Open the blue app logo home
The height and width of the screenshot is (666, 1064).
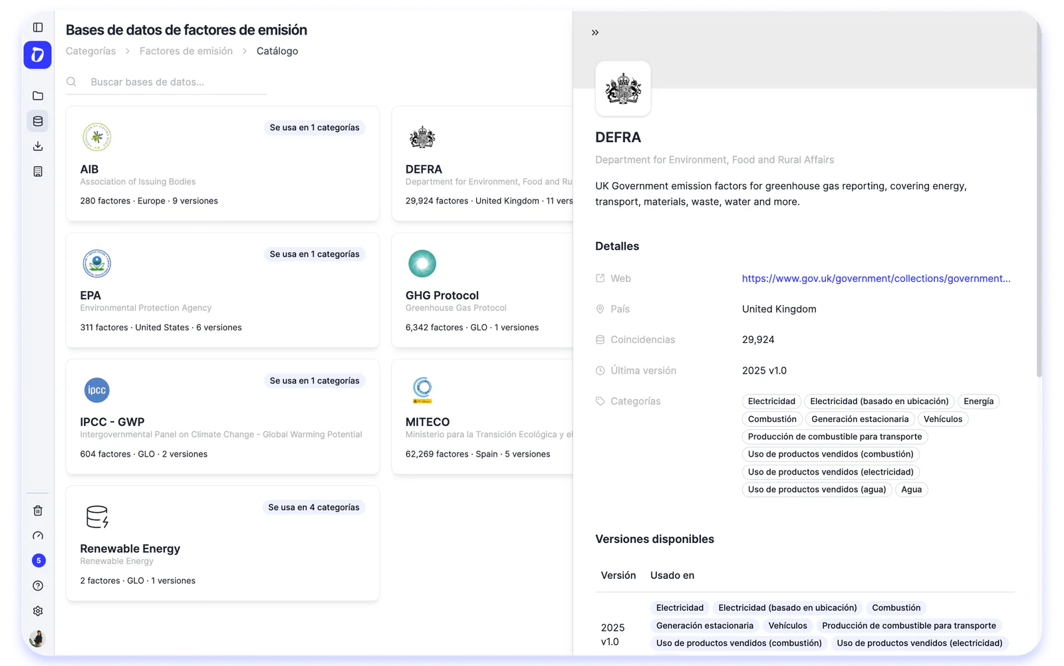coord(38,55)
